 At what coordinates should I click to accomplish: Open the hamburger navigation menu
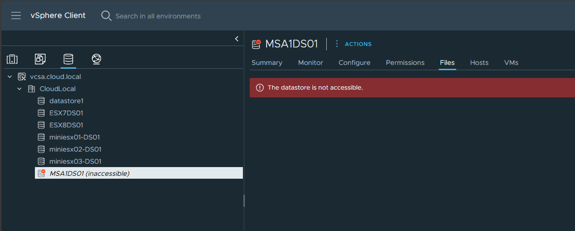tap(16, 15)
